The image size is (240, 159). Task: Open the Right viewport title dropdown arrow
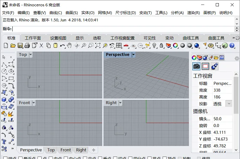pyautogui.click(x=120, y=103)
